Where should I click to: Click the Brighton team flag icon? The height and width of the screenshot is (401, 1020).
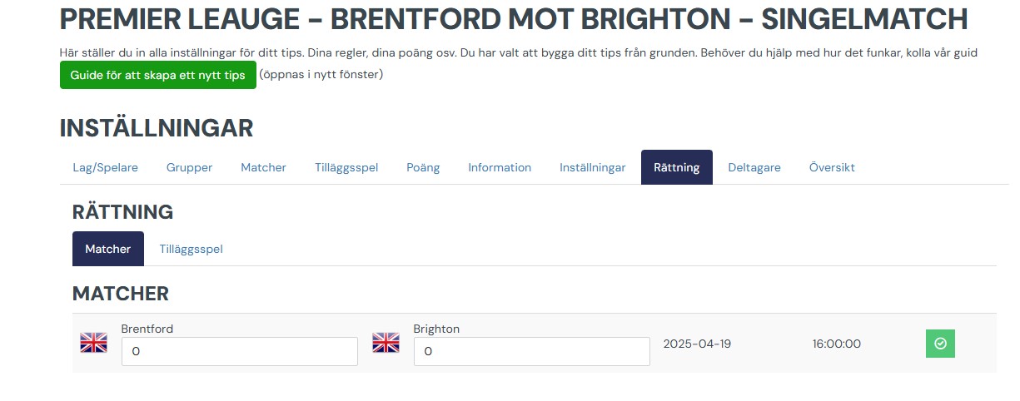point(386,343)
